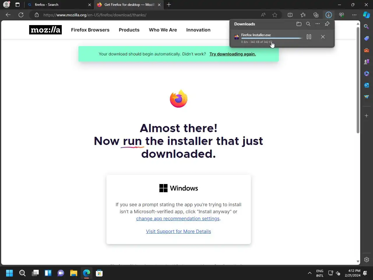Open tab actions menu icon
This screenshot has width=373, height=280.
click(17, 5)
